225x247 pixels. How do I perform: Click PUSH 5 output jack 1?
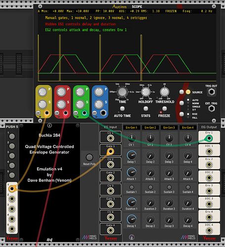pyautogui.click(x=12, y=189)
